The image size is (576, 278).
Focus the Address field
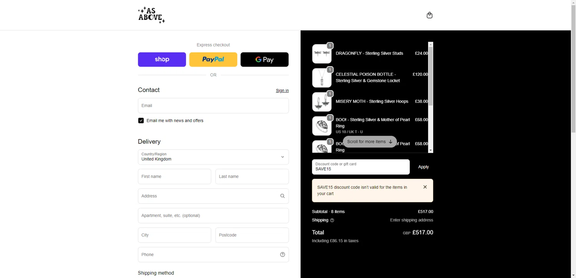[213, 196]
